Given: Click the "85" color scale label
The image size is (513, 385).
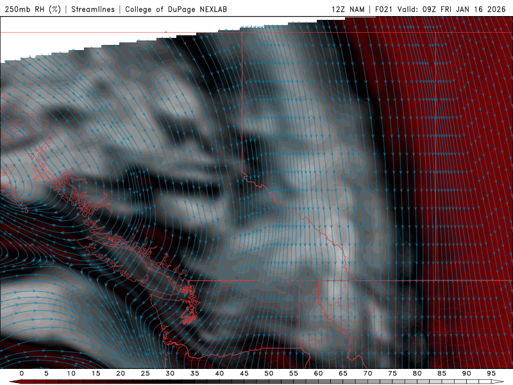Looking at the screenshot, I should [441, 373].
